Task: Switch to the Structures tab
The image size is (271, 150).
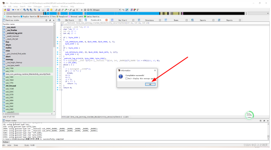Action: coord(149,20)
